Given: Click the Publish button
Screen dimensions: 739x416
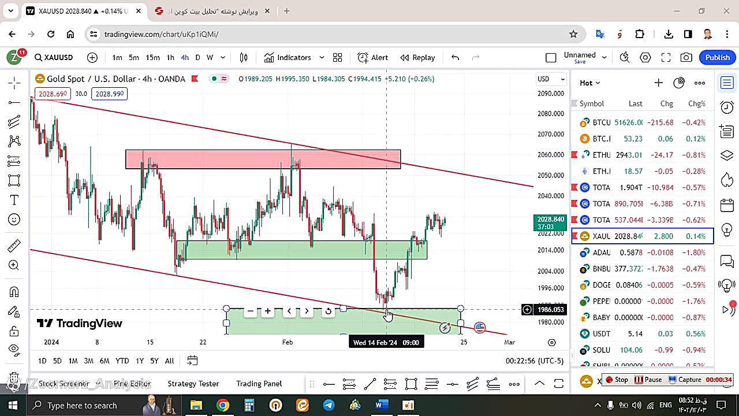Looking at the screenshot, I should 718,57.
